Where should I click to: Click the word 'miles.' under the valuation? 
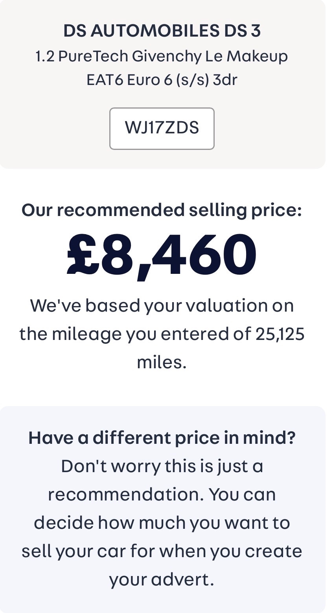pos(162,362)
